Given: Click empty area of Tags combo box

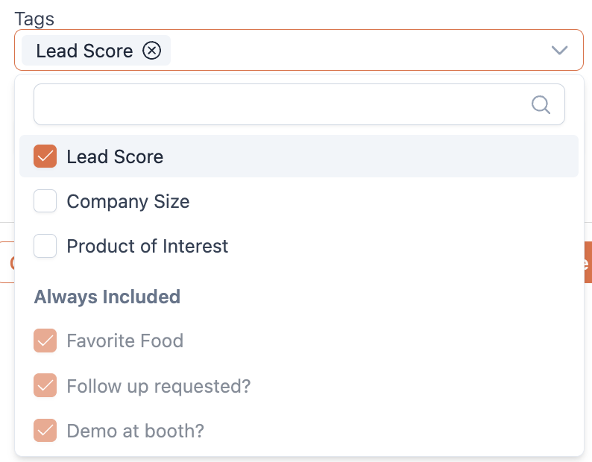Looking at the screenshot, I should (358, 51).
